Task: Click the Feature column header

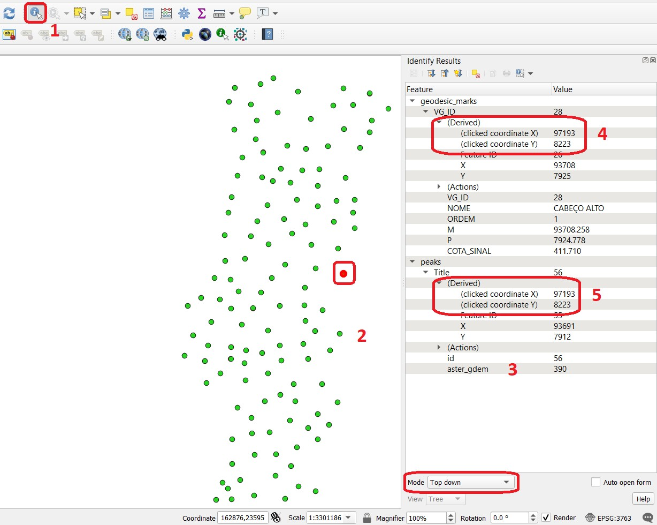Action: pyautogui.click(x=478, y=89)
